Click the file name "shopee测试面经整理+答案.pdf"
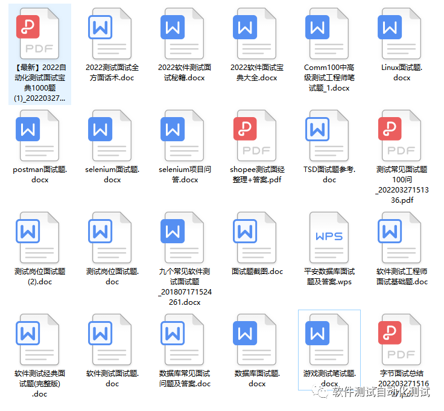 [257, 174]
